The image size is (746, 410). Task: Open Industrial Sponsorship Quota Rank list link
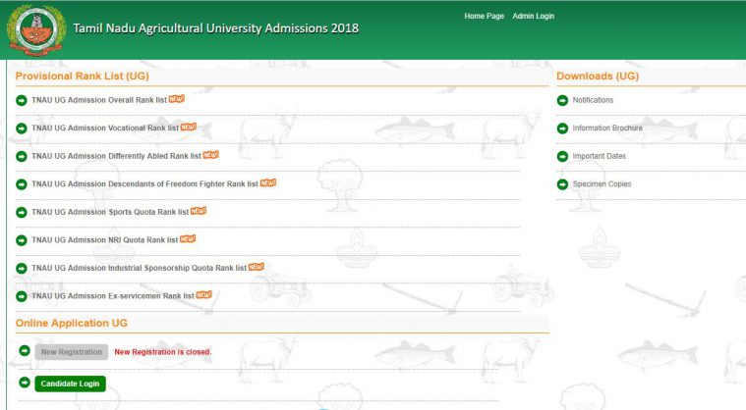click(x=139, y=268)
